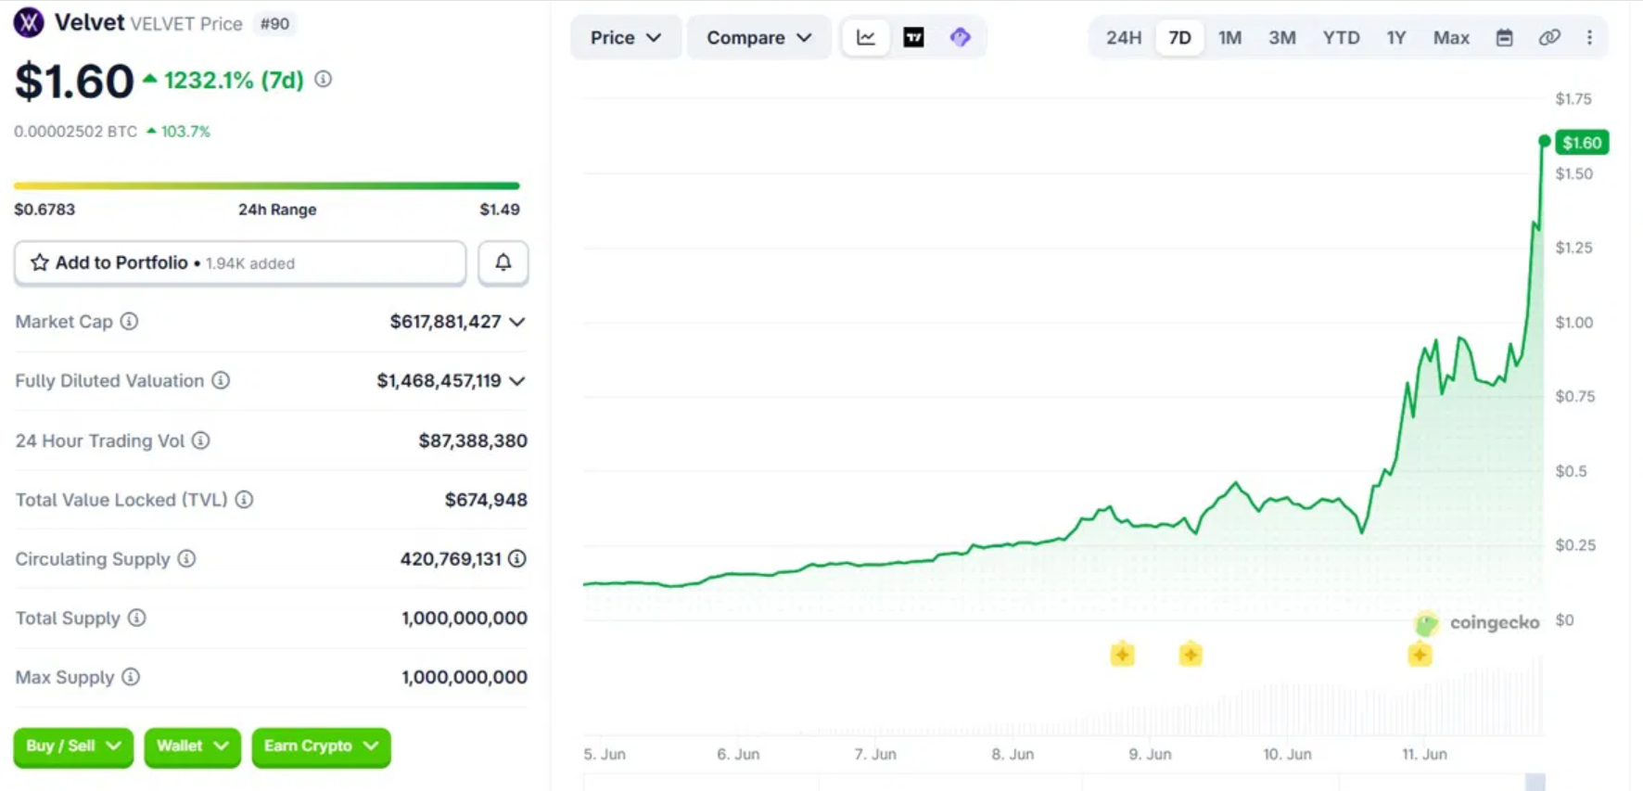Click the bell price alert icon
Image resolution: width=1643 pixels, height=791 pixels.
click(503, 262)
